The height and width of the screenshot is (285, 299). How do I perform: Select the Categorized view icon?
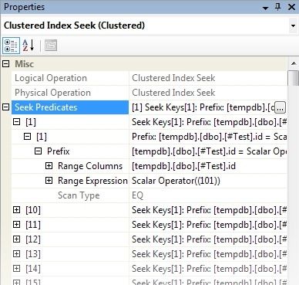point(11,46)
